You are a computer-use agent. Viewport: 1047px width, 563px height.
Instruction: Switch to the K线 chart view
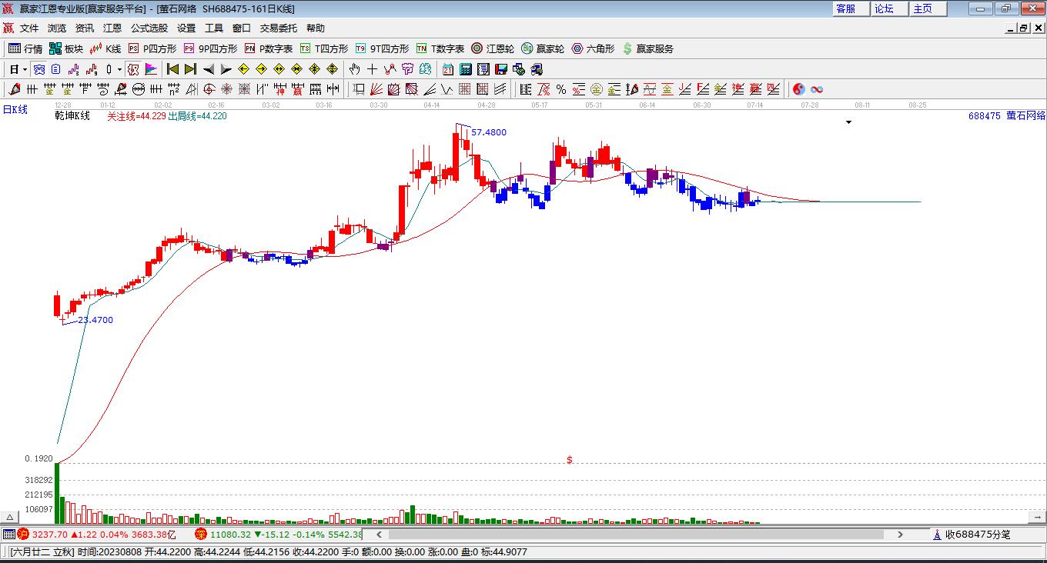click(x=105, y=48)
